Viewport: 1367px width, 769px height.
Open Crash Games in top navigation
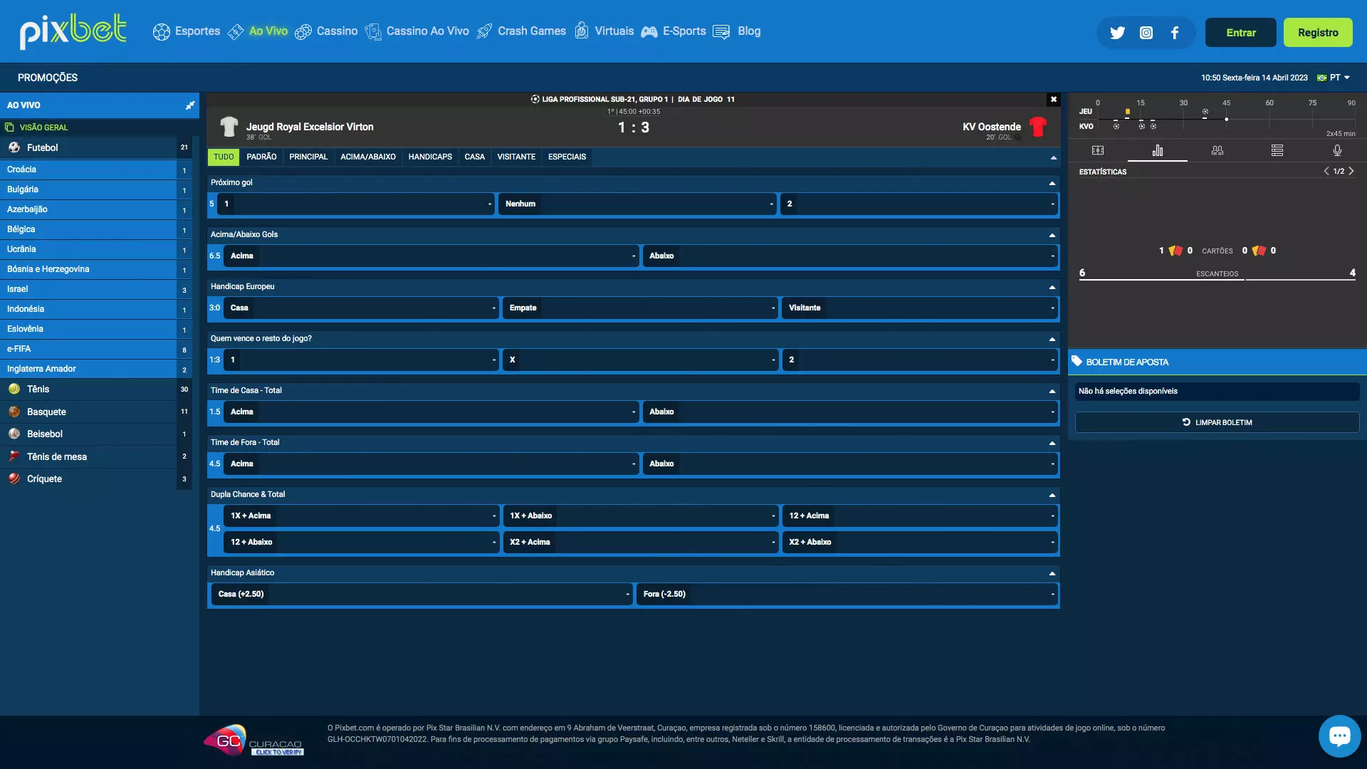point(521,31)
